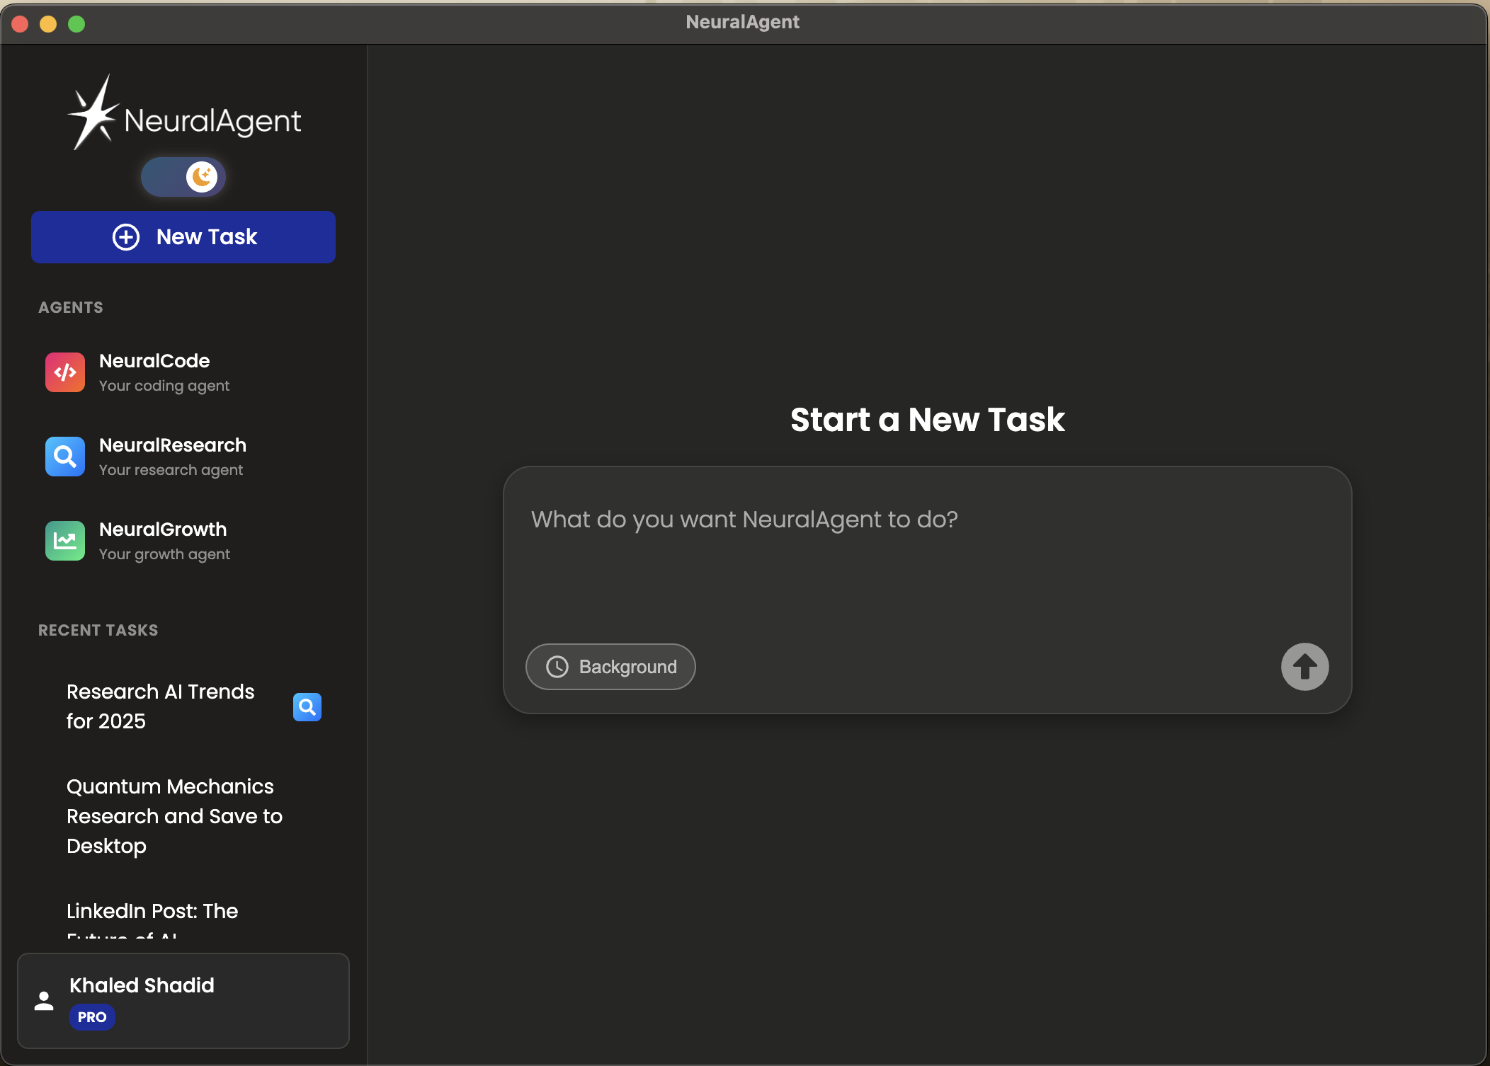This screenshot has height=1066, width=1490.
Task: Click the PRO badge under Khaled Shadid
Action: point(92,1017)
